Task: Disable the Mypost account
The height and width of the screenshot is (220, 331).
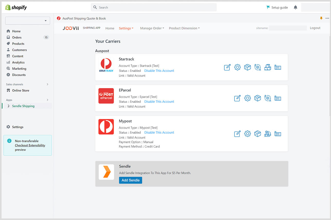Action: (x=159, y=132)
